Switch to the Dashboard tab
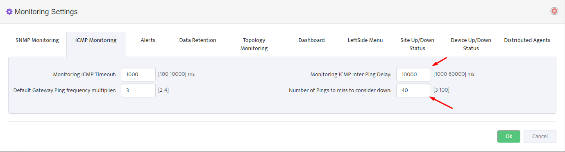Screen dimensions: 565x152 [x=311, y=40]
